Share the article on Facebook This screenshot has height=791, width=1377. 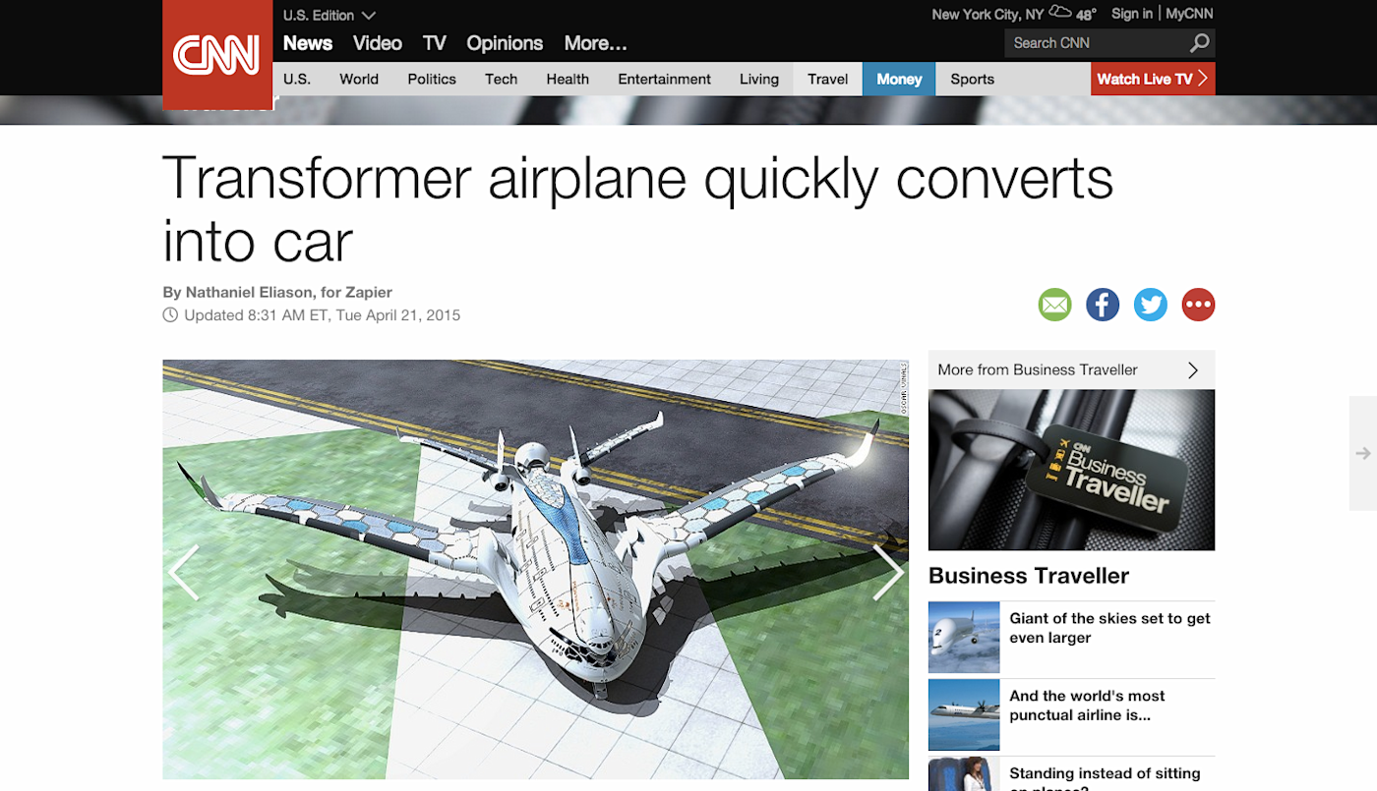tap(1103, 305)
